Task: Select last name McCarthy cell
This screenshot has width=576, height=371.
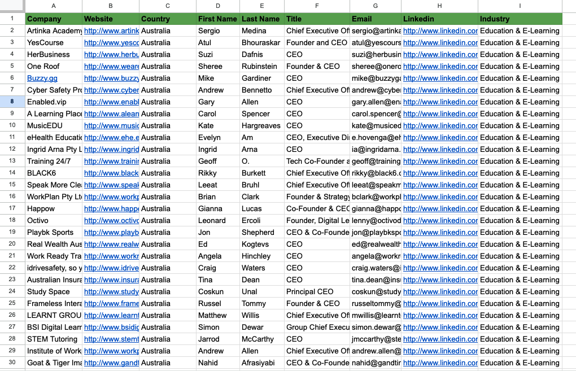Action: click(262, 339)
